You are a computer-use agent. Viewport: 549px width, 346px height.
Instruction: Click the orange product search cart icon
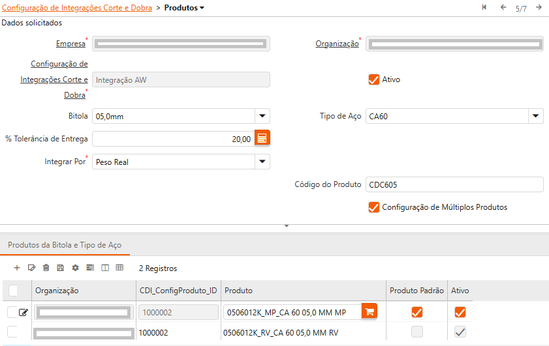(370, 312)
